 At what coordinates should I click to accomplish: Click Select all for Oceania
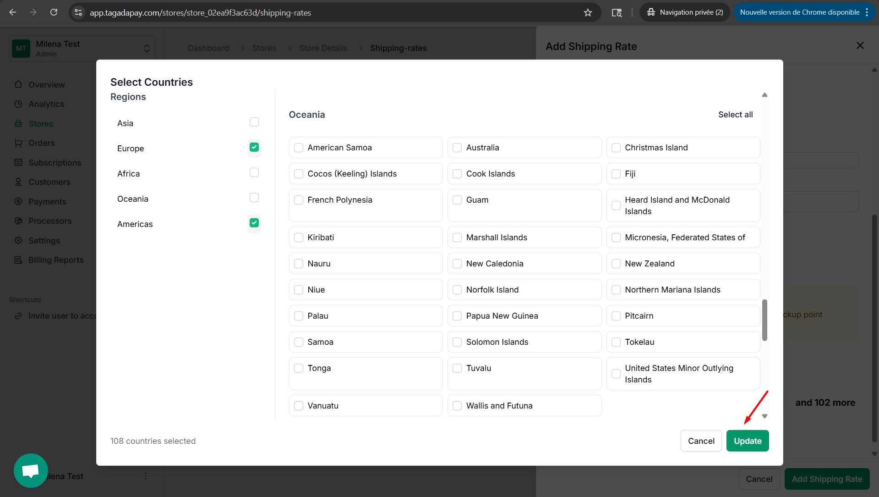point(735,115)
